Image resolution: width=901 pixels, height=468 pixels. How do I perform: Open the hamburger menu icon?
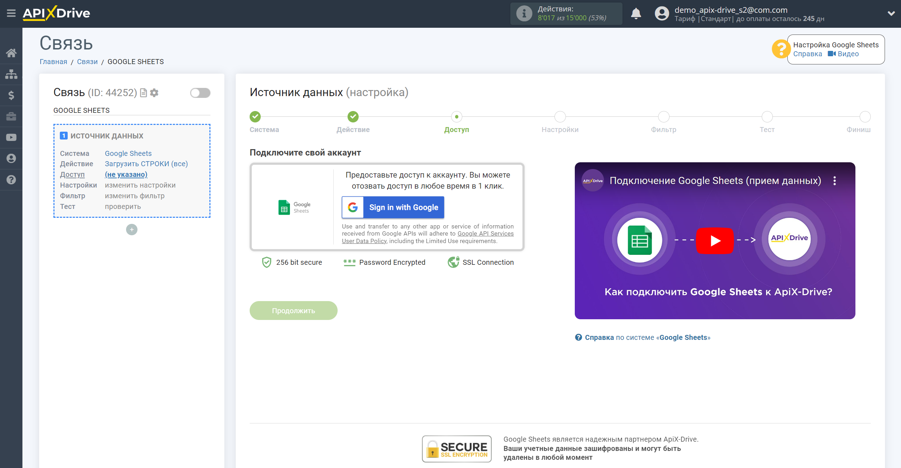click(11, 14)
